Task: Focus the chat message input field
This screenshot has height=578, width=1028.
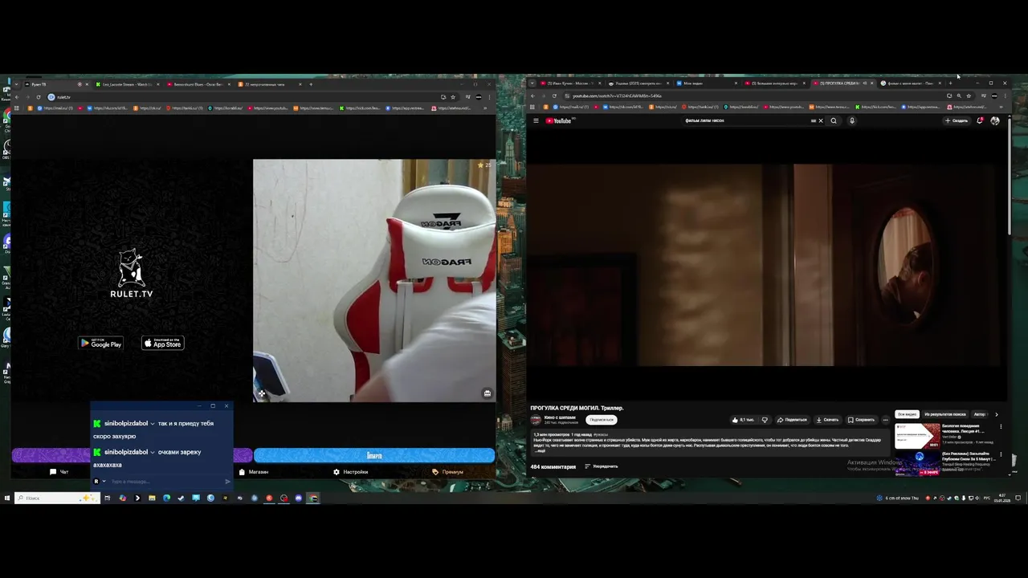Action: coord(165,482)
